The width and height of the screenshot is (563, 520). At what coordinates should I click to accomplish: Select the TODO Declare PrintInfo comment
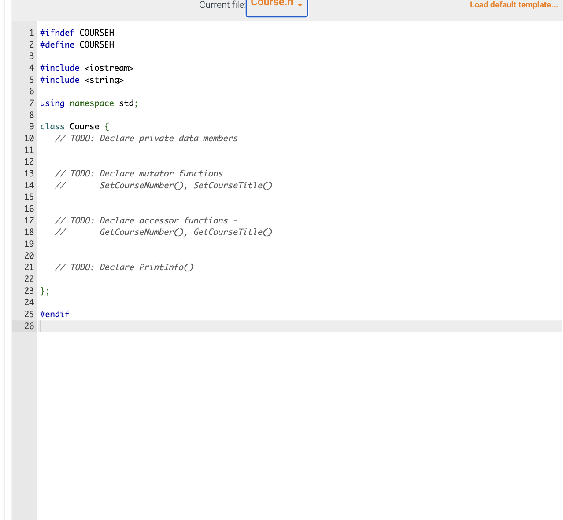point(124,267)
